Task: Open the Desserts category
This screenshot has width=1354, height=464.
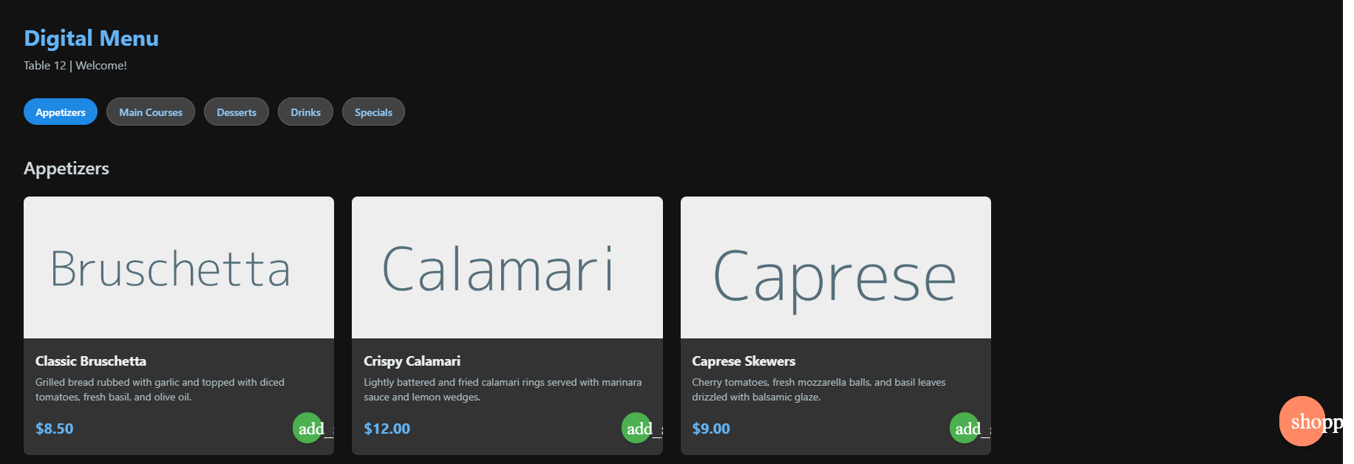Action: [x=237, y=112]
